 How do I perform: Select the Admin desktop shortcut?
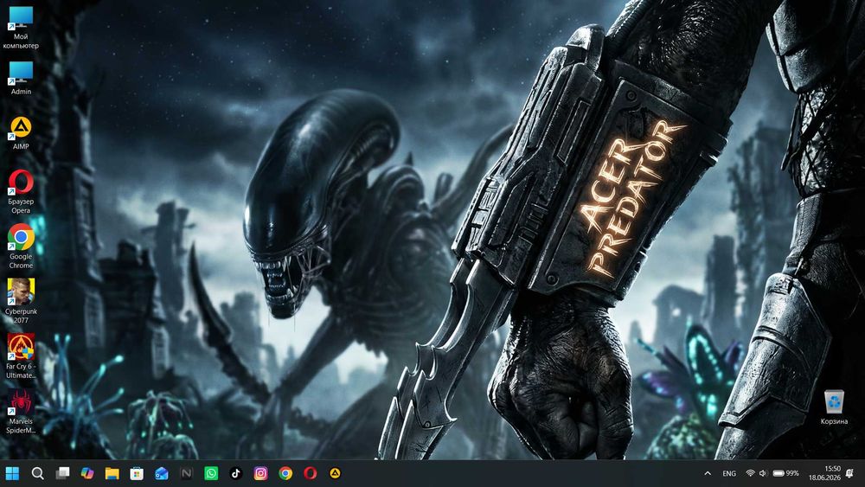click(21, 78)
